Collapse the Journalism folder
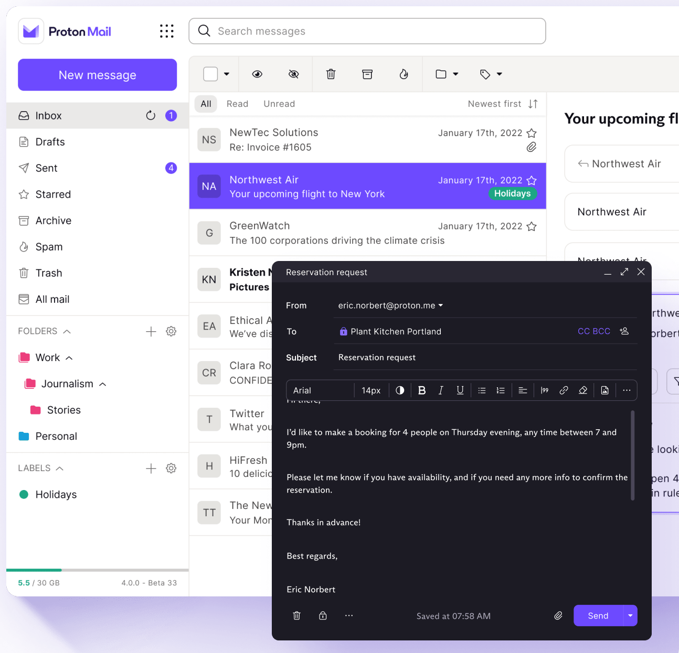The height and width of the screenshot is (653, 679). 103,384
